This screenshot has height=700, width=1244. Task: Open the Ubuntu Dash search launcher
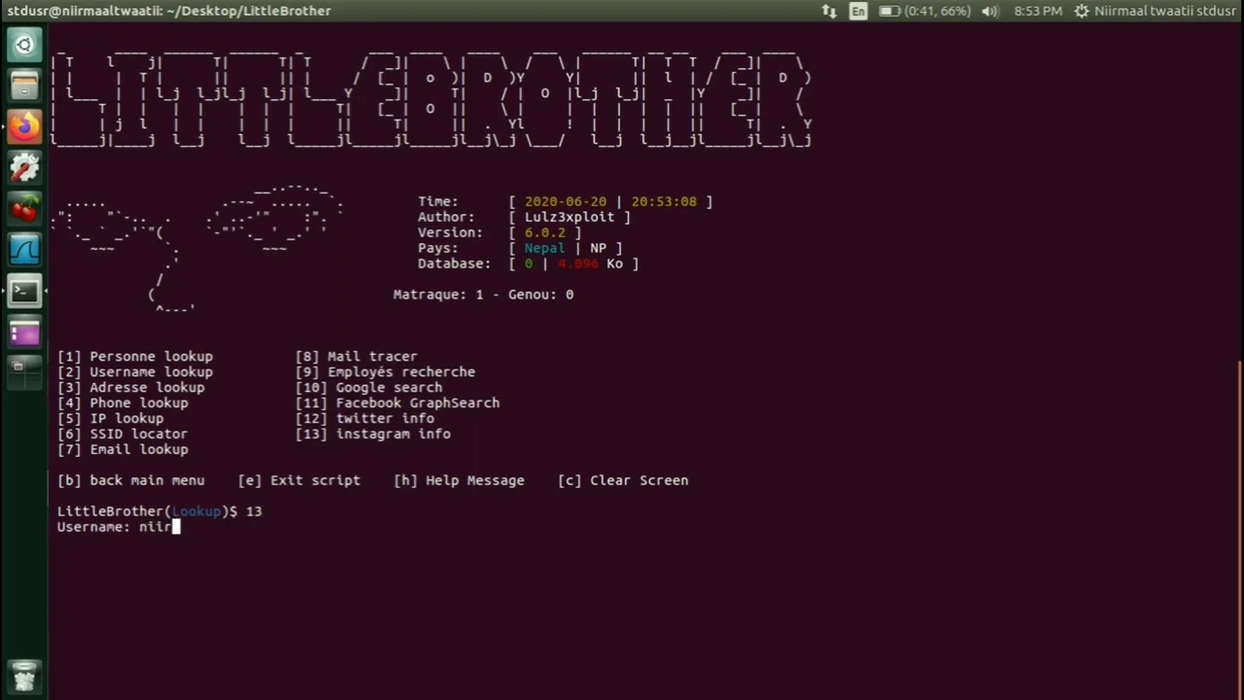[24, 45]
